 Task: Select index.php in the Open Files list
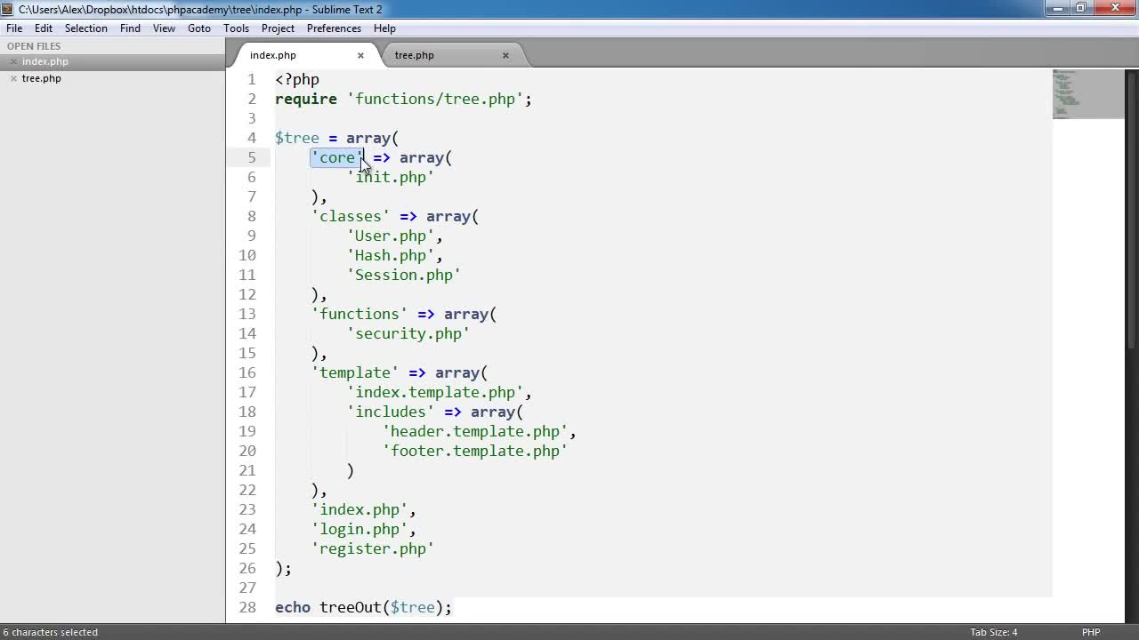click(x=45, y=61)
